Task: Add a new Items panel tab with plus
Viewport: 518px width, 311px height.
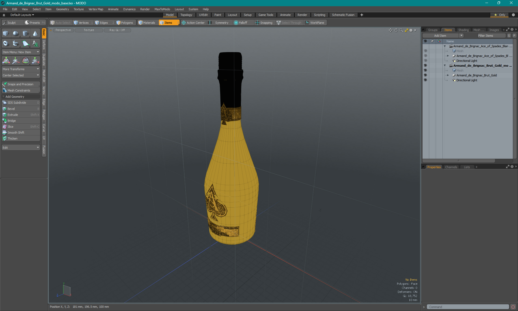Action: (x=503, y=30)
